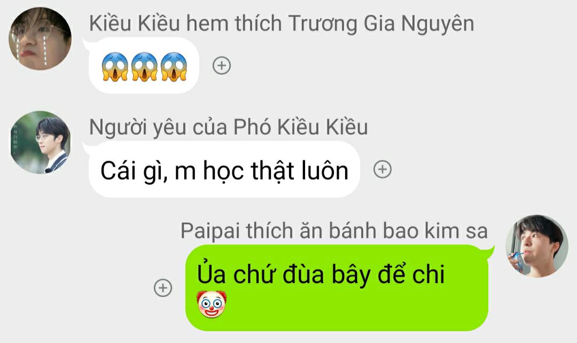Open the avatar of the glasses guy in profile view
The width and height of the screenshot is (577, 343).
(40, 142)
